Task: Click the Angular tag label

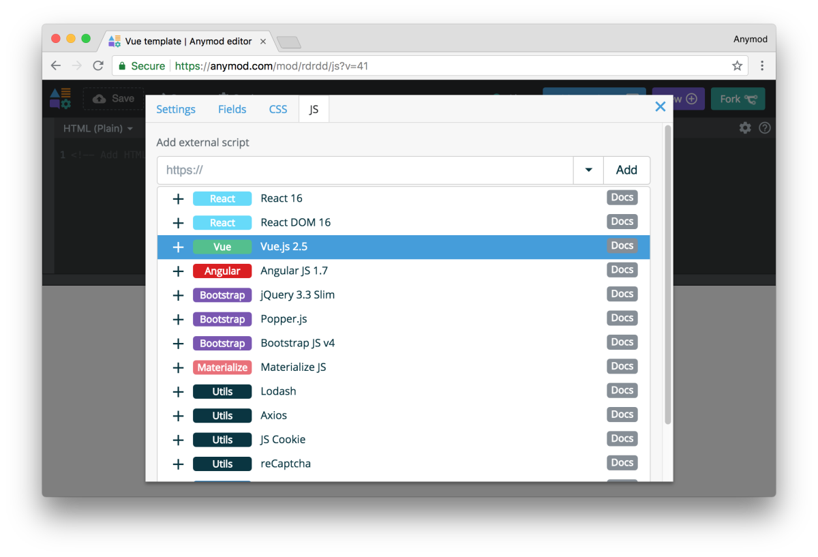Action: point(222,271)
